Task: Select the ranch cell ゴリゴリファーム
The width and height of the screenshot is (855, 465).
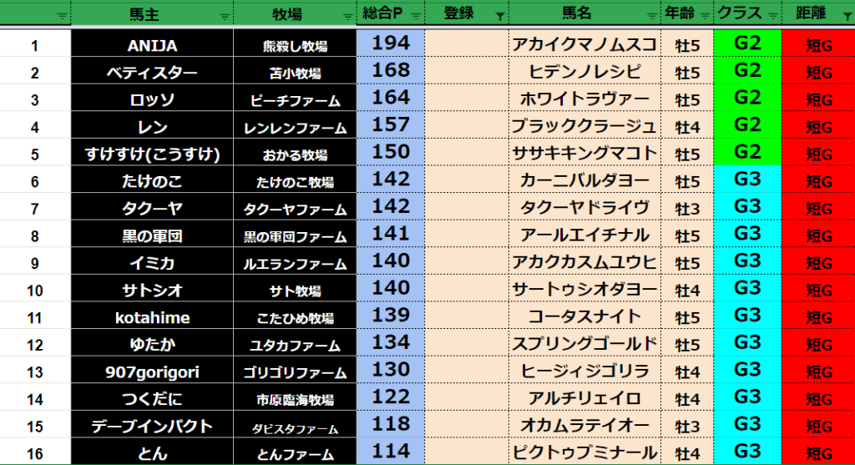Action: point(295,372)
